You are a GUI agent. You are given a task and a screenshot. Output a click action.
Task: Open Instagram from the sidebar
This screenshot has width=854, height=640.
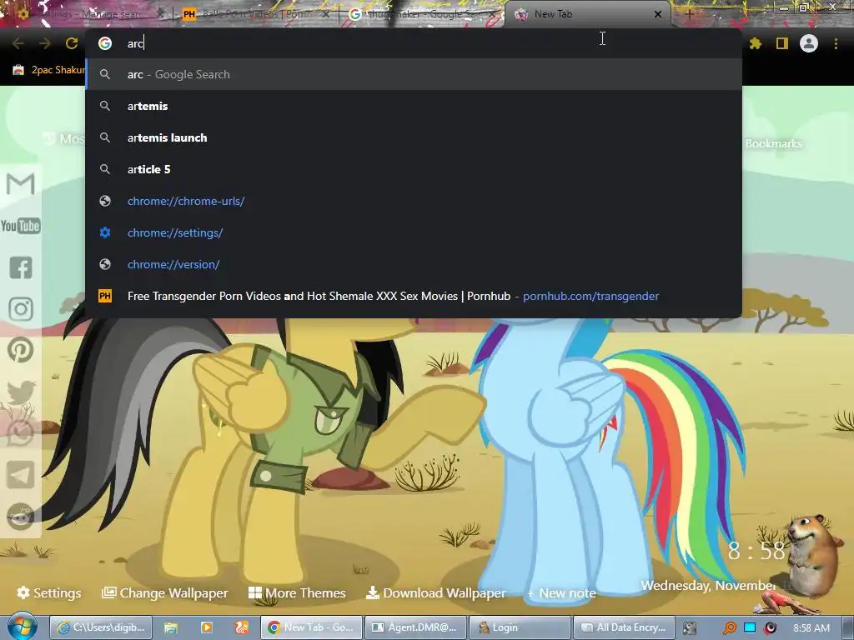click(21, 309)
